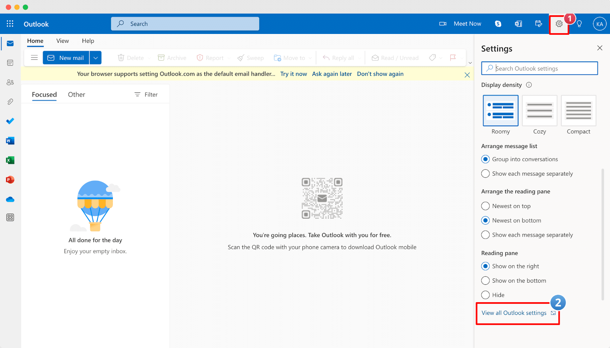Open the People app icon
Viewport: 610px width, 348px height.
click(10, 82)
